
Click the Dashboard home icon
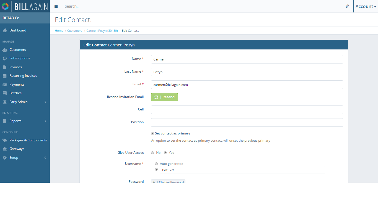[5, 30]
